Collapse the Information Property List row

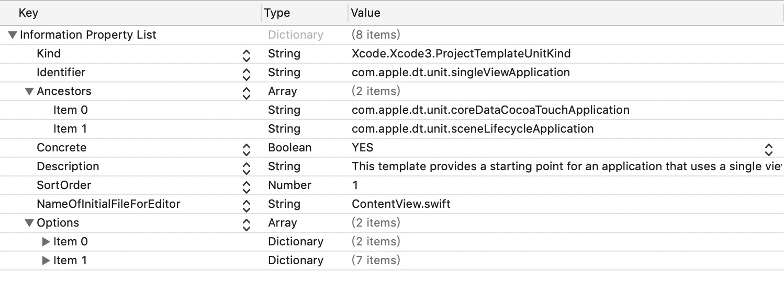coord(13,35)
